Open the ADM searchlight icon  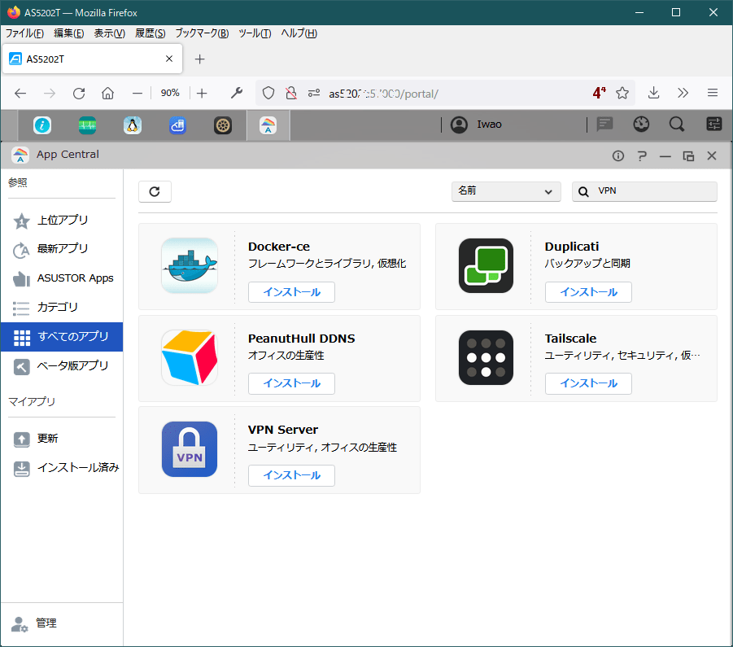click(x=677, y=125)
